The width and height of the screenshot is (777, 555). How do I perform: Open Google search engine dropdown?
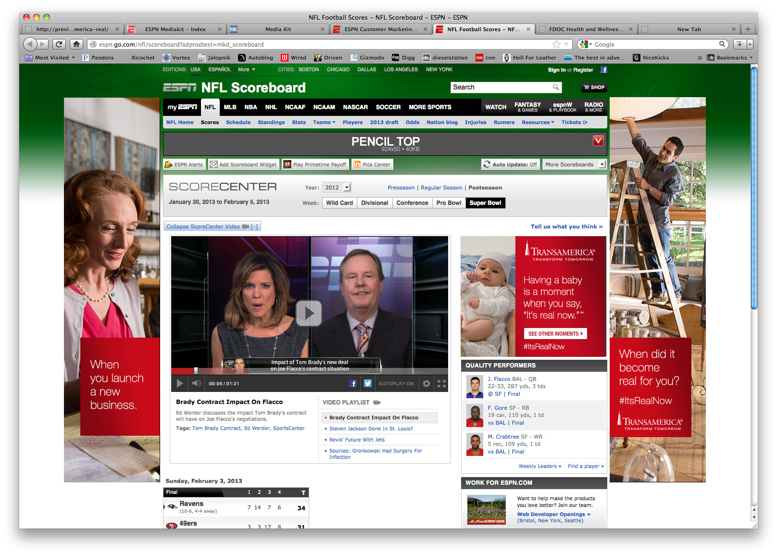tap(586, 44)
